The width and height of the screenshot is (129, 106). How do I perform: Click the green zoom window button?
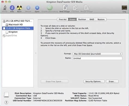(x=10, y=2)
